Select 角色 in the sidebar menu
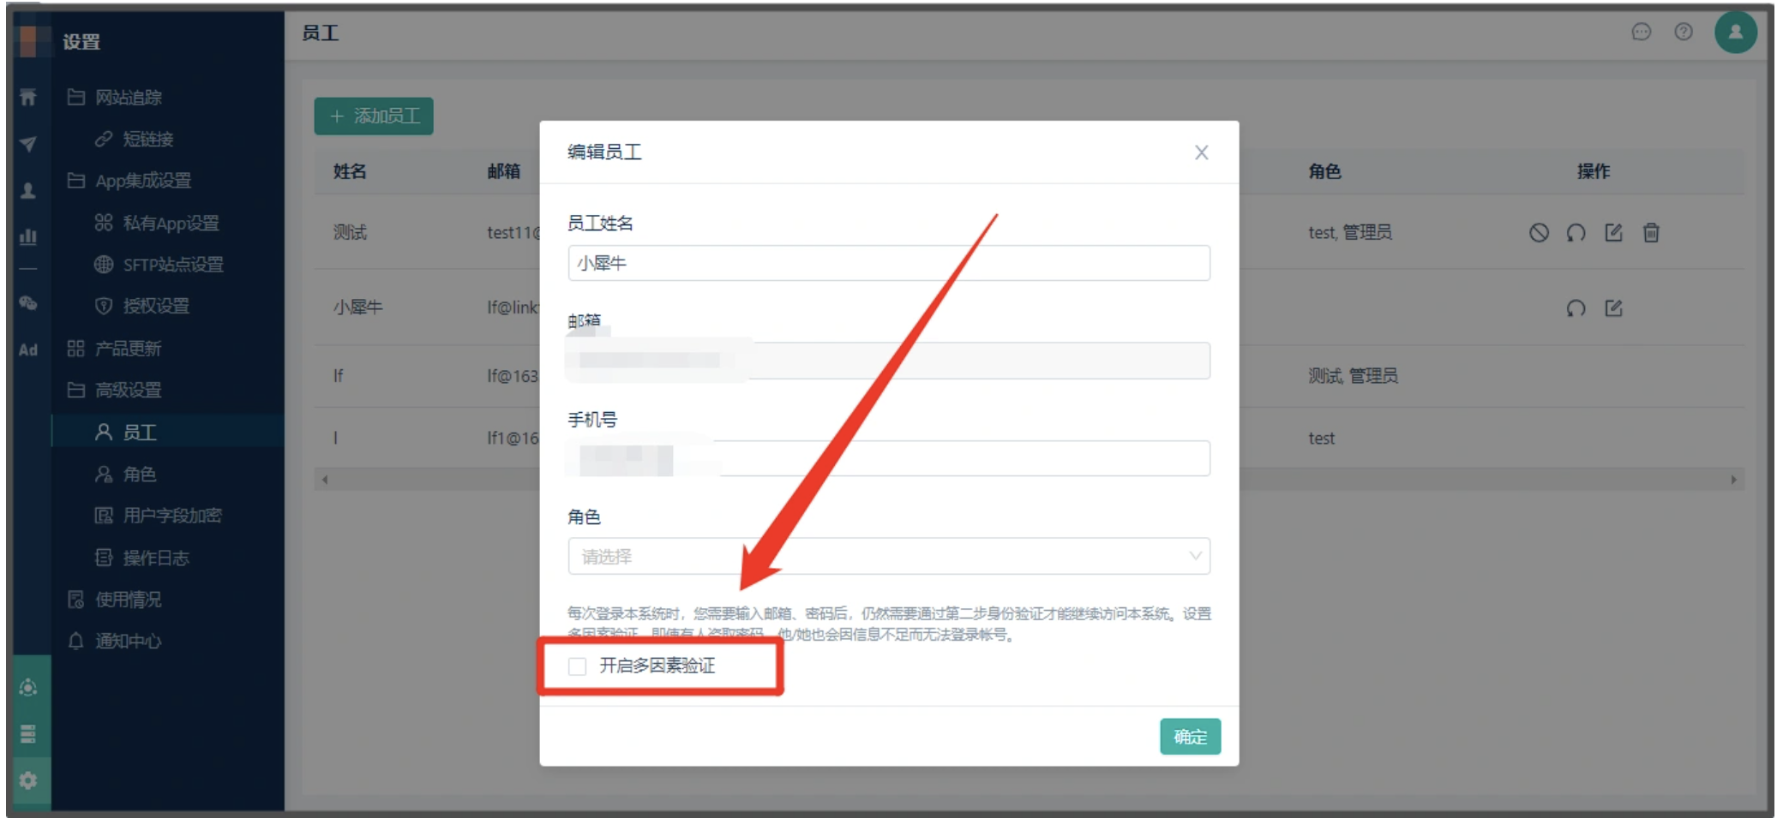 pyautogui.click(x=139, y=475)
